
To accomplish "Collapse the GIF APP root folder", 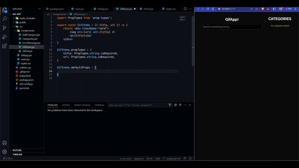I will click(17, 14).
